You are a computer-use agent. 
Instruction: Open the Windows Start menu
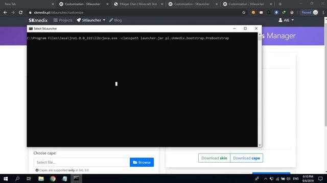point(6,178)
